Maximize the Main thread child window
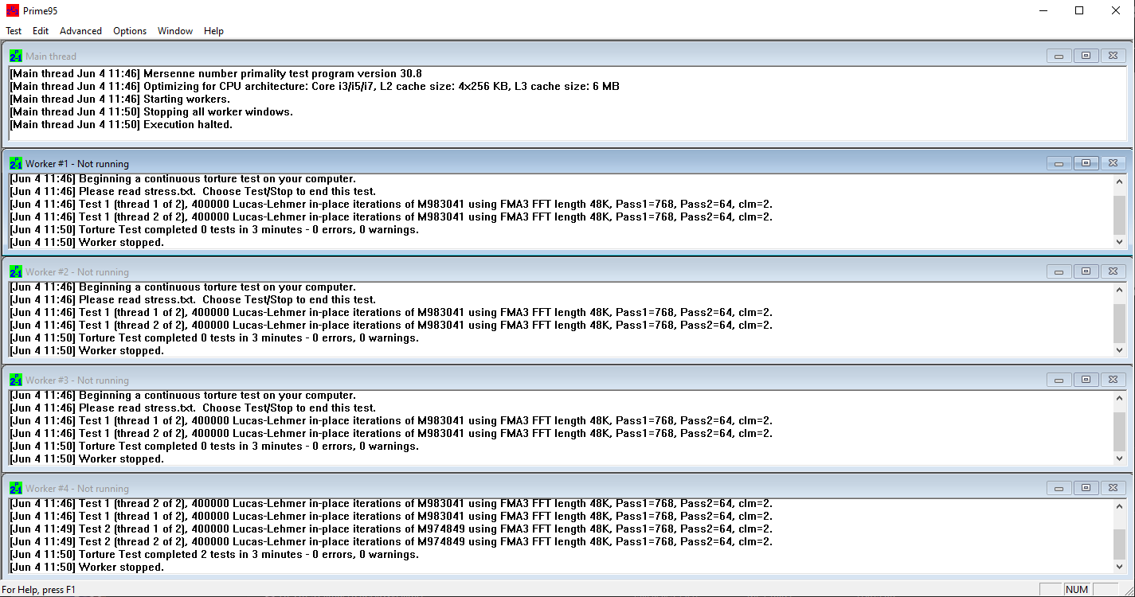1135x597 pixels. click(1086, 56)
